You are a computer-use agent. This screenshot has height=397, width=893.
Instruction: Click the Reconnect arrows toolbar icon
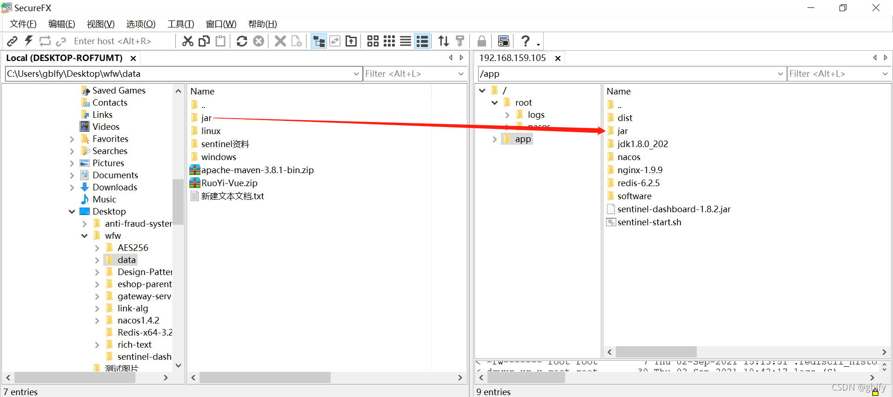point(45,41)
